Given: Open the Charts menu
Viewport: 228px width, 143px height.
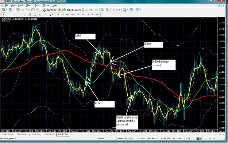Looking at the screenshot, I should click(29, 5).
